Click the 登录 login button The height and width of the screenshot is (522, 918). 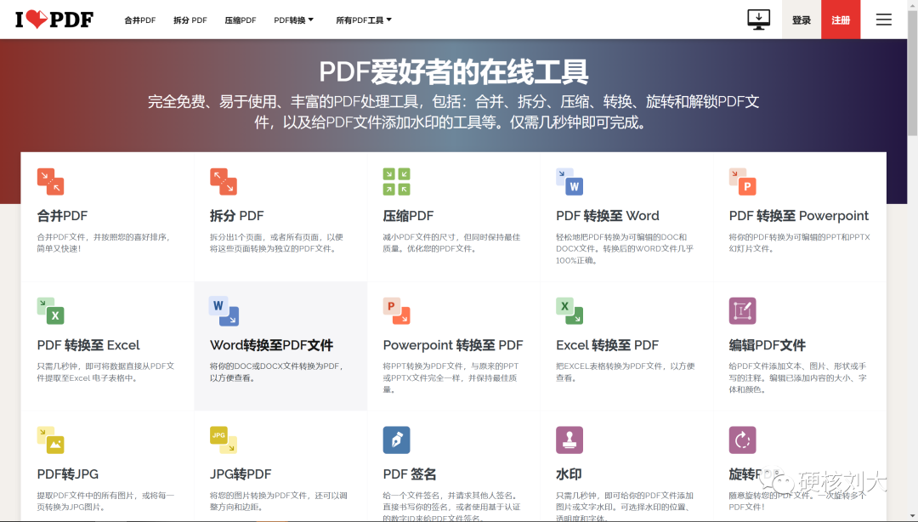(x=802, y=20)
